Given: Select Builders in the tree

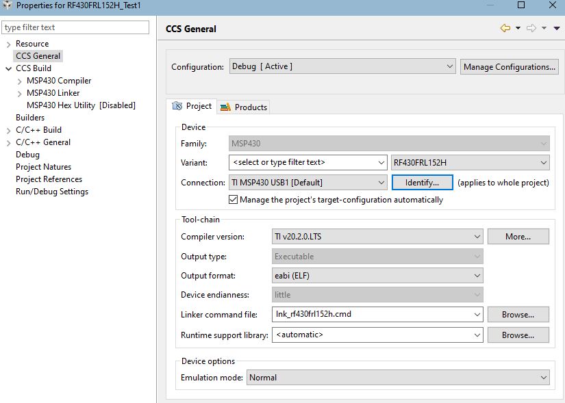Looking at the screenshot, I should [30, 118].
